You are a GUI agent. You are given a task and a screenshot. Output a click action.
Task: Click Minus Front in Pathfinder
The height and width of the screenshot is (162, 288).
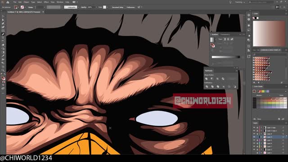point(212,79)
